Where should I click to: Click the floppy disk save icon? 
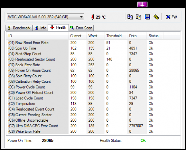point(147,17)
